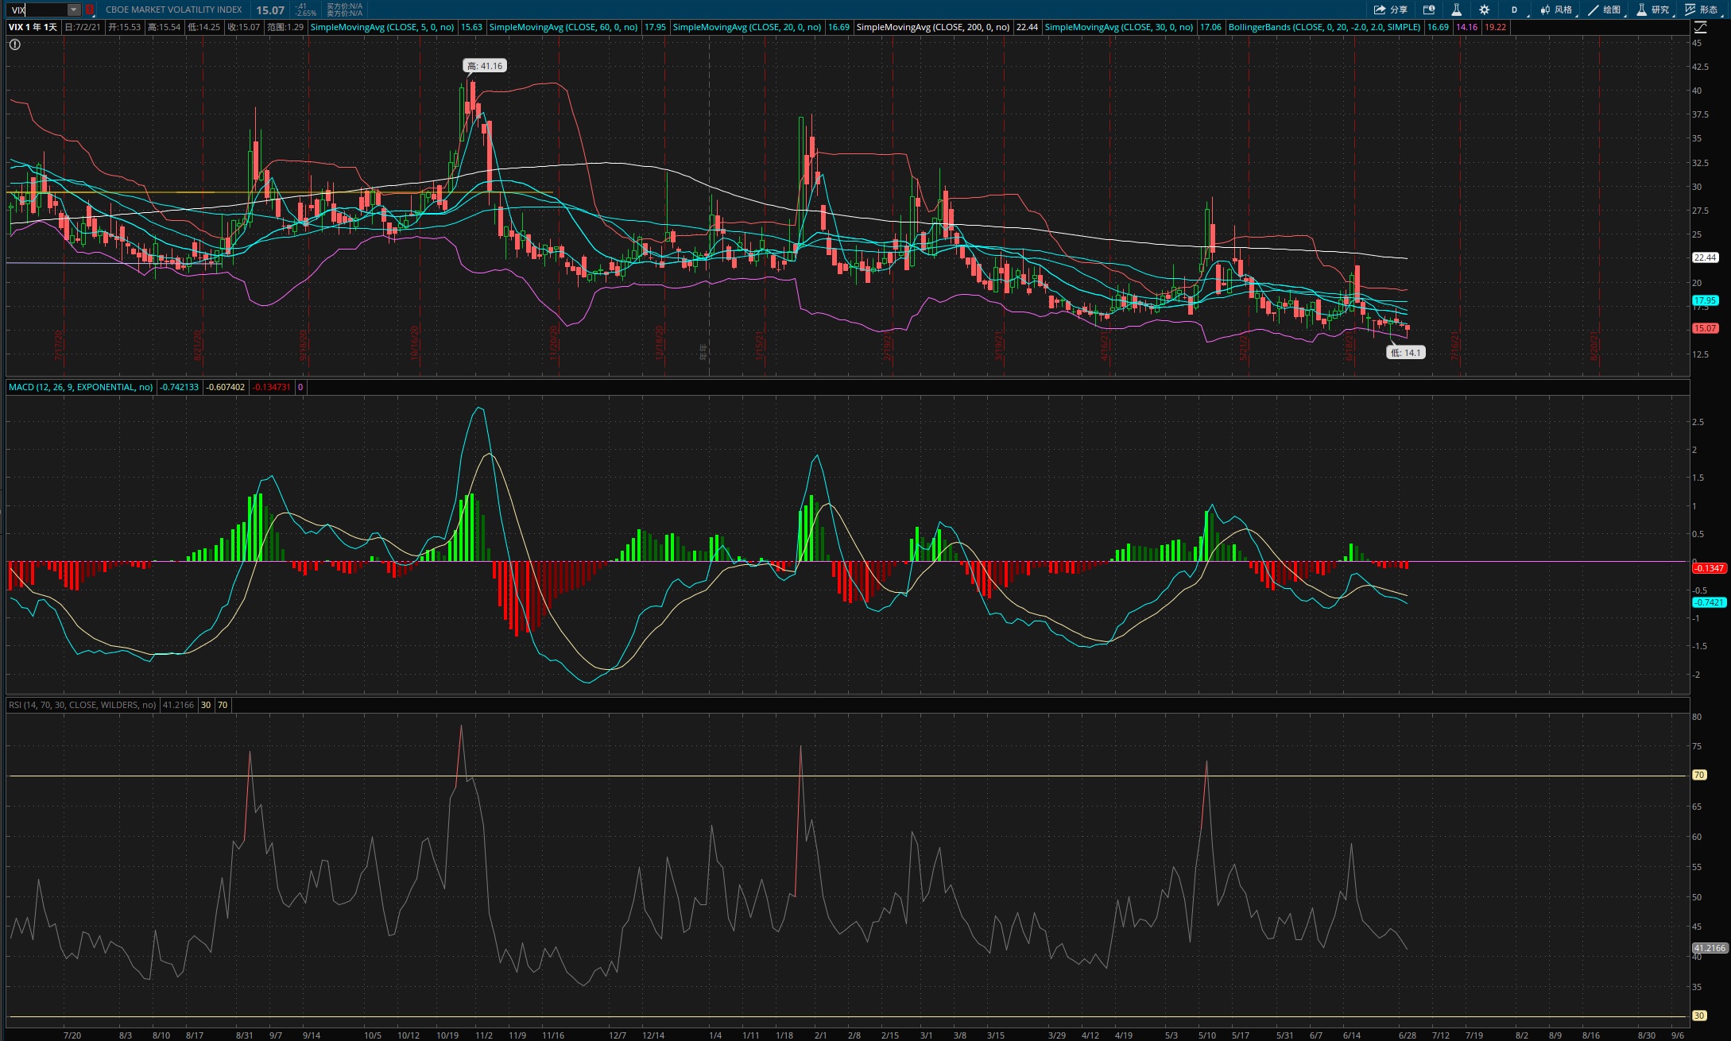Click RSI header value 41.2166

[179, 705]
